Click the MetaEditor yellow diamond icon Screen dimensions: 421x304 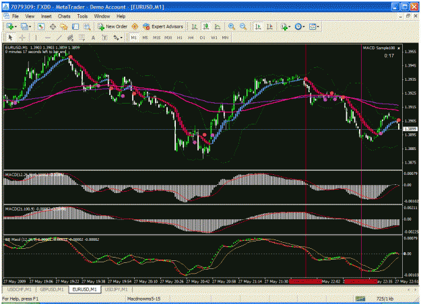(x=135, y=26)
